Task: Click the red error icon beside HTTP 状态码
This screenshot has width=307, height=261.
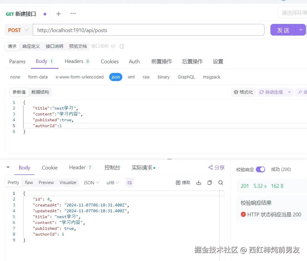Action: (x=243, y=214)
